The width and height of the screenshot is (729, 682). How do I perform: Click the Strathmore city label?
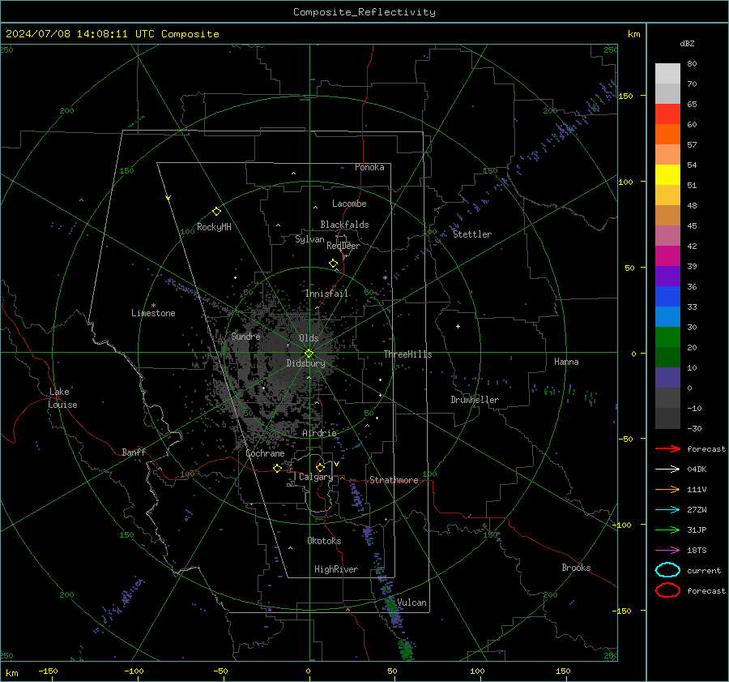pyautogui.click(x=394, y=480)
